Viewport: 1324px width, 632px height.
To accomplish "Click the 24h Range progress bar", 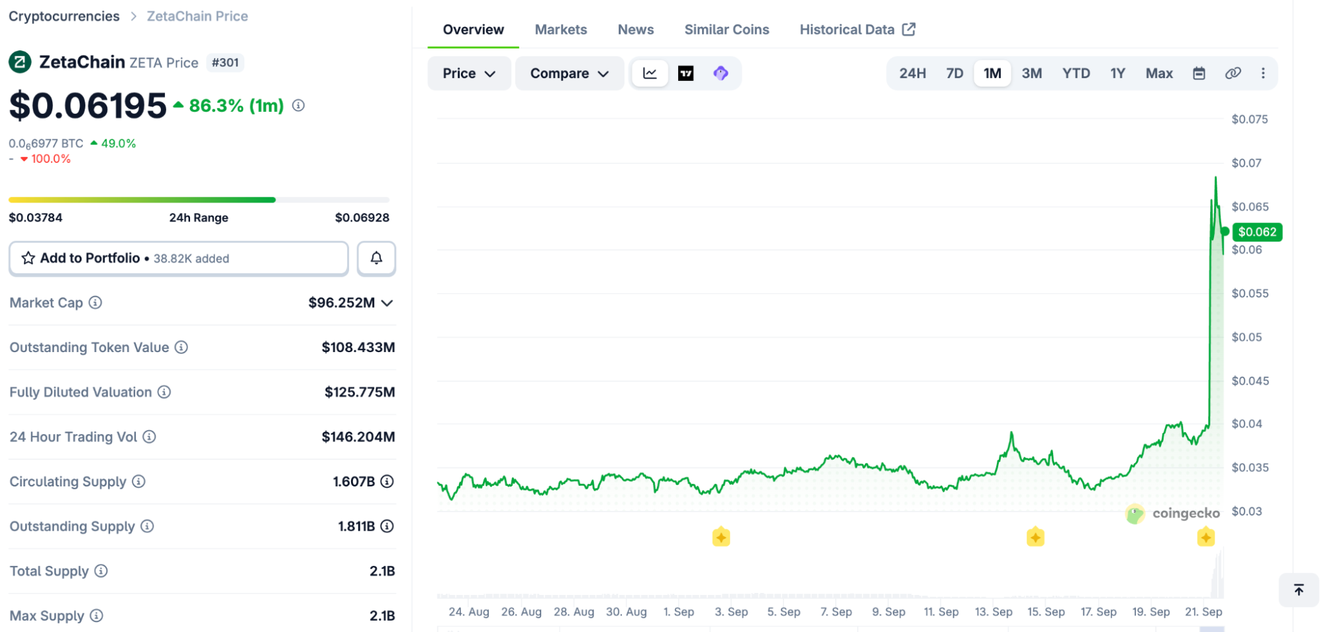I will pyautogui.click(x=199, y=199).
